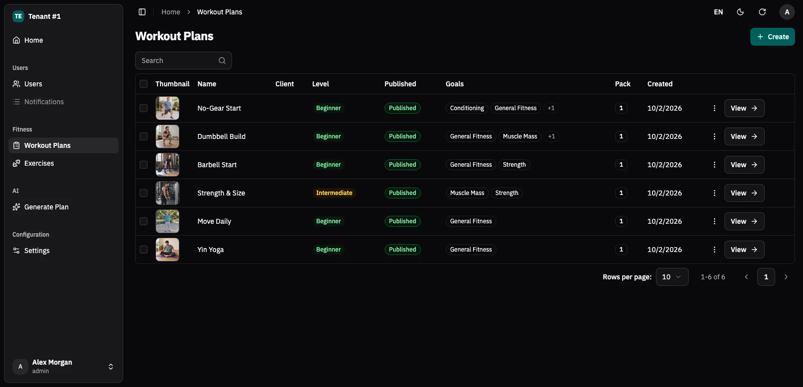Toggle the sidebar panel icon

click(x=142, y=12)
